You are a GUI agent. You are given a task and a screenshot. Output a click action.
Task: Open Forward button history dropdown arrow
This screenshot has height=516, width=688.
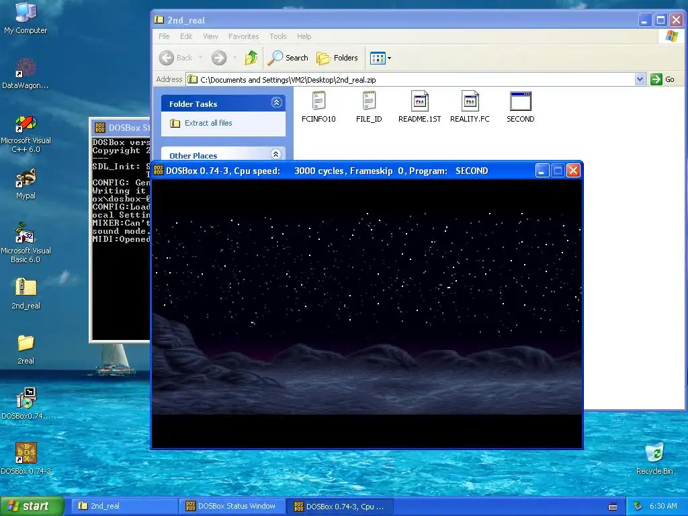coord(234,58)
